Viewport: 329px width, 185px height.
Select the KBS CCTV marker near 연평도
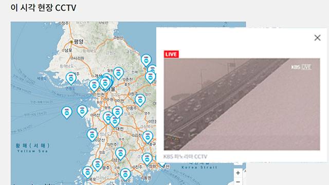(71, 78)
